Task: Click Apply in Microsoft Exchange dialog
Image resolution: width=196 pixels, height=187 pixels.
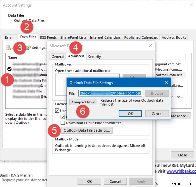Action: coord(141,181)
